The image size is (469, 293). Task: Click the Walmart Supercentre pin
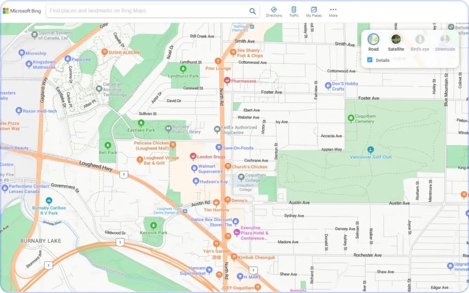tap(194, 168)
